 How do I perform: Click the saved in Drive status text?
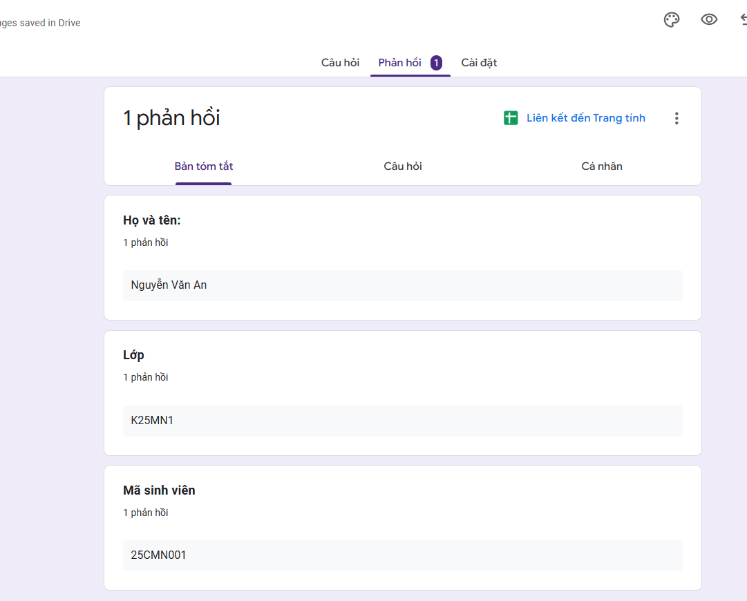point(40,23)
